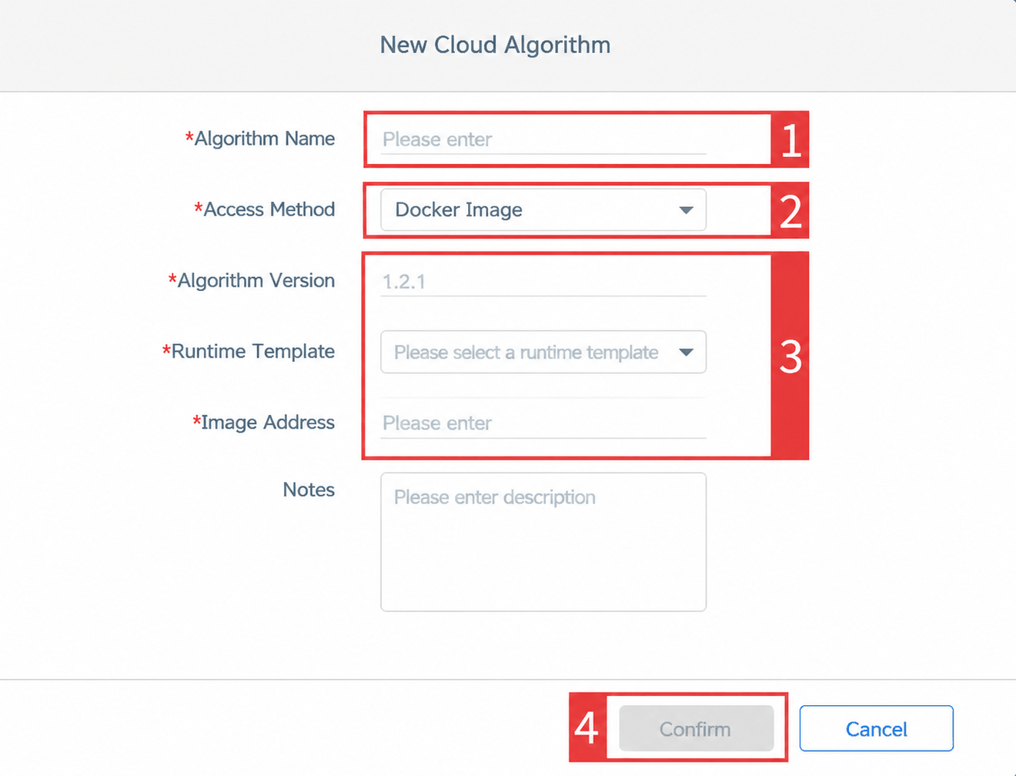Screen dimensions: 1016x776
Task: Click the red annotation marker number 3
Action: (x=790, y=356)
